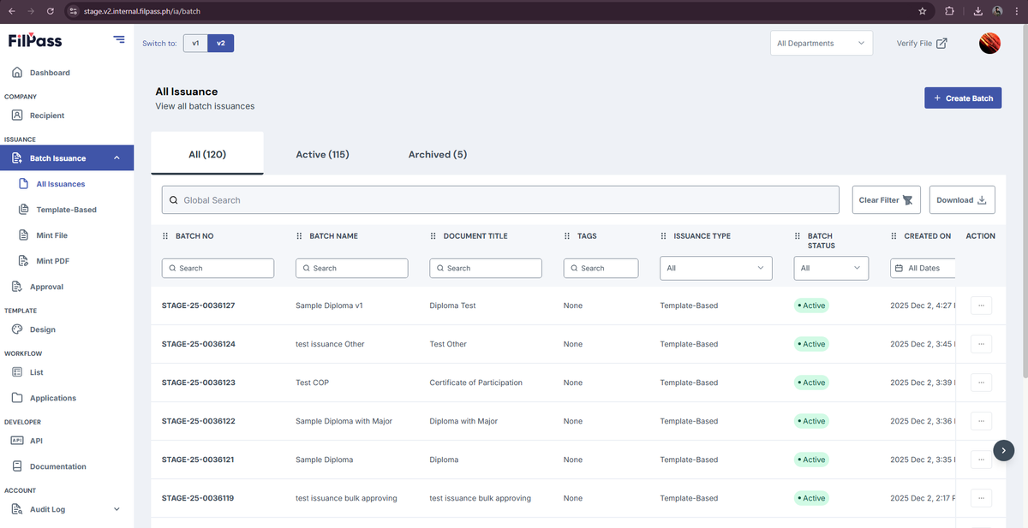Image resolution: width=1028 pixels, height=528 pixels.
Task: Select the Archived (5) tab
Action: click(x=438, y=154)
